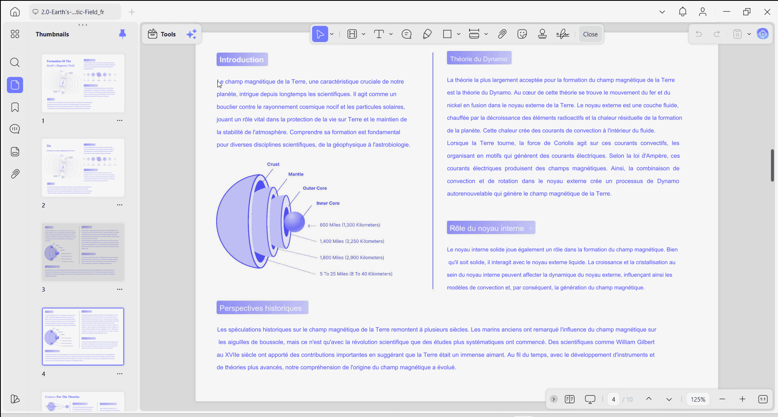778x417 pixels.
Task: Select the stamp tool
Action: pos(542,34)
